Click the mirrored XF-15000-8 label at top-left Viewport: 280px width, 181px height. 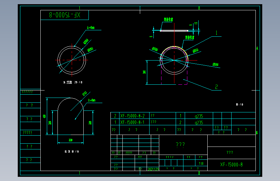coord(65,15)
